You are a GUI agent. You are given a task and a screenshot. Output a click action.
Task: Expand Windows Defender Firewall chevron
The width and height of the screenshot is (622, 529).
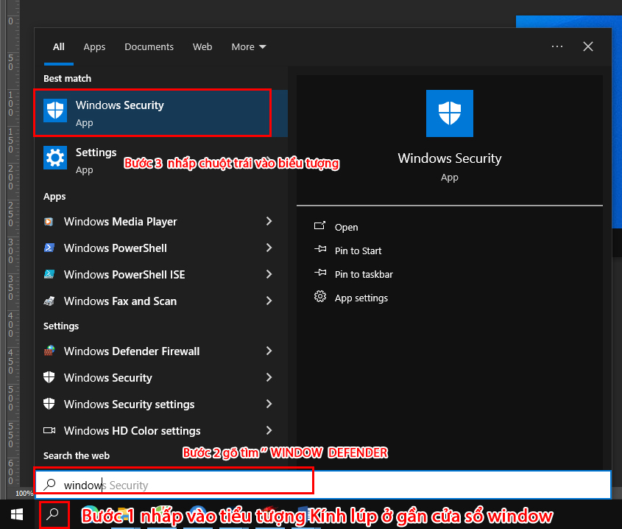click(269, 351)
